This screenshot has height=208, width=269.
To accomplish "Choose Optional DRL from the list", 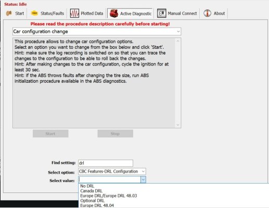I will tap(93, 201).
